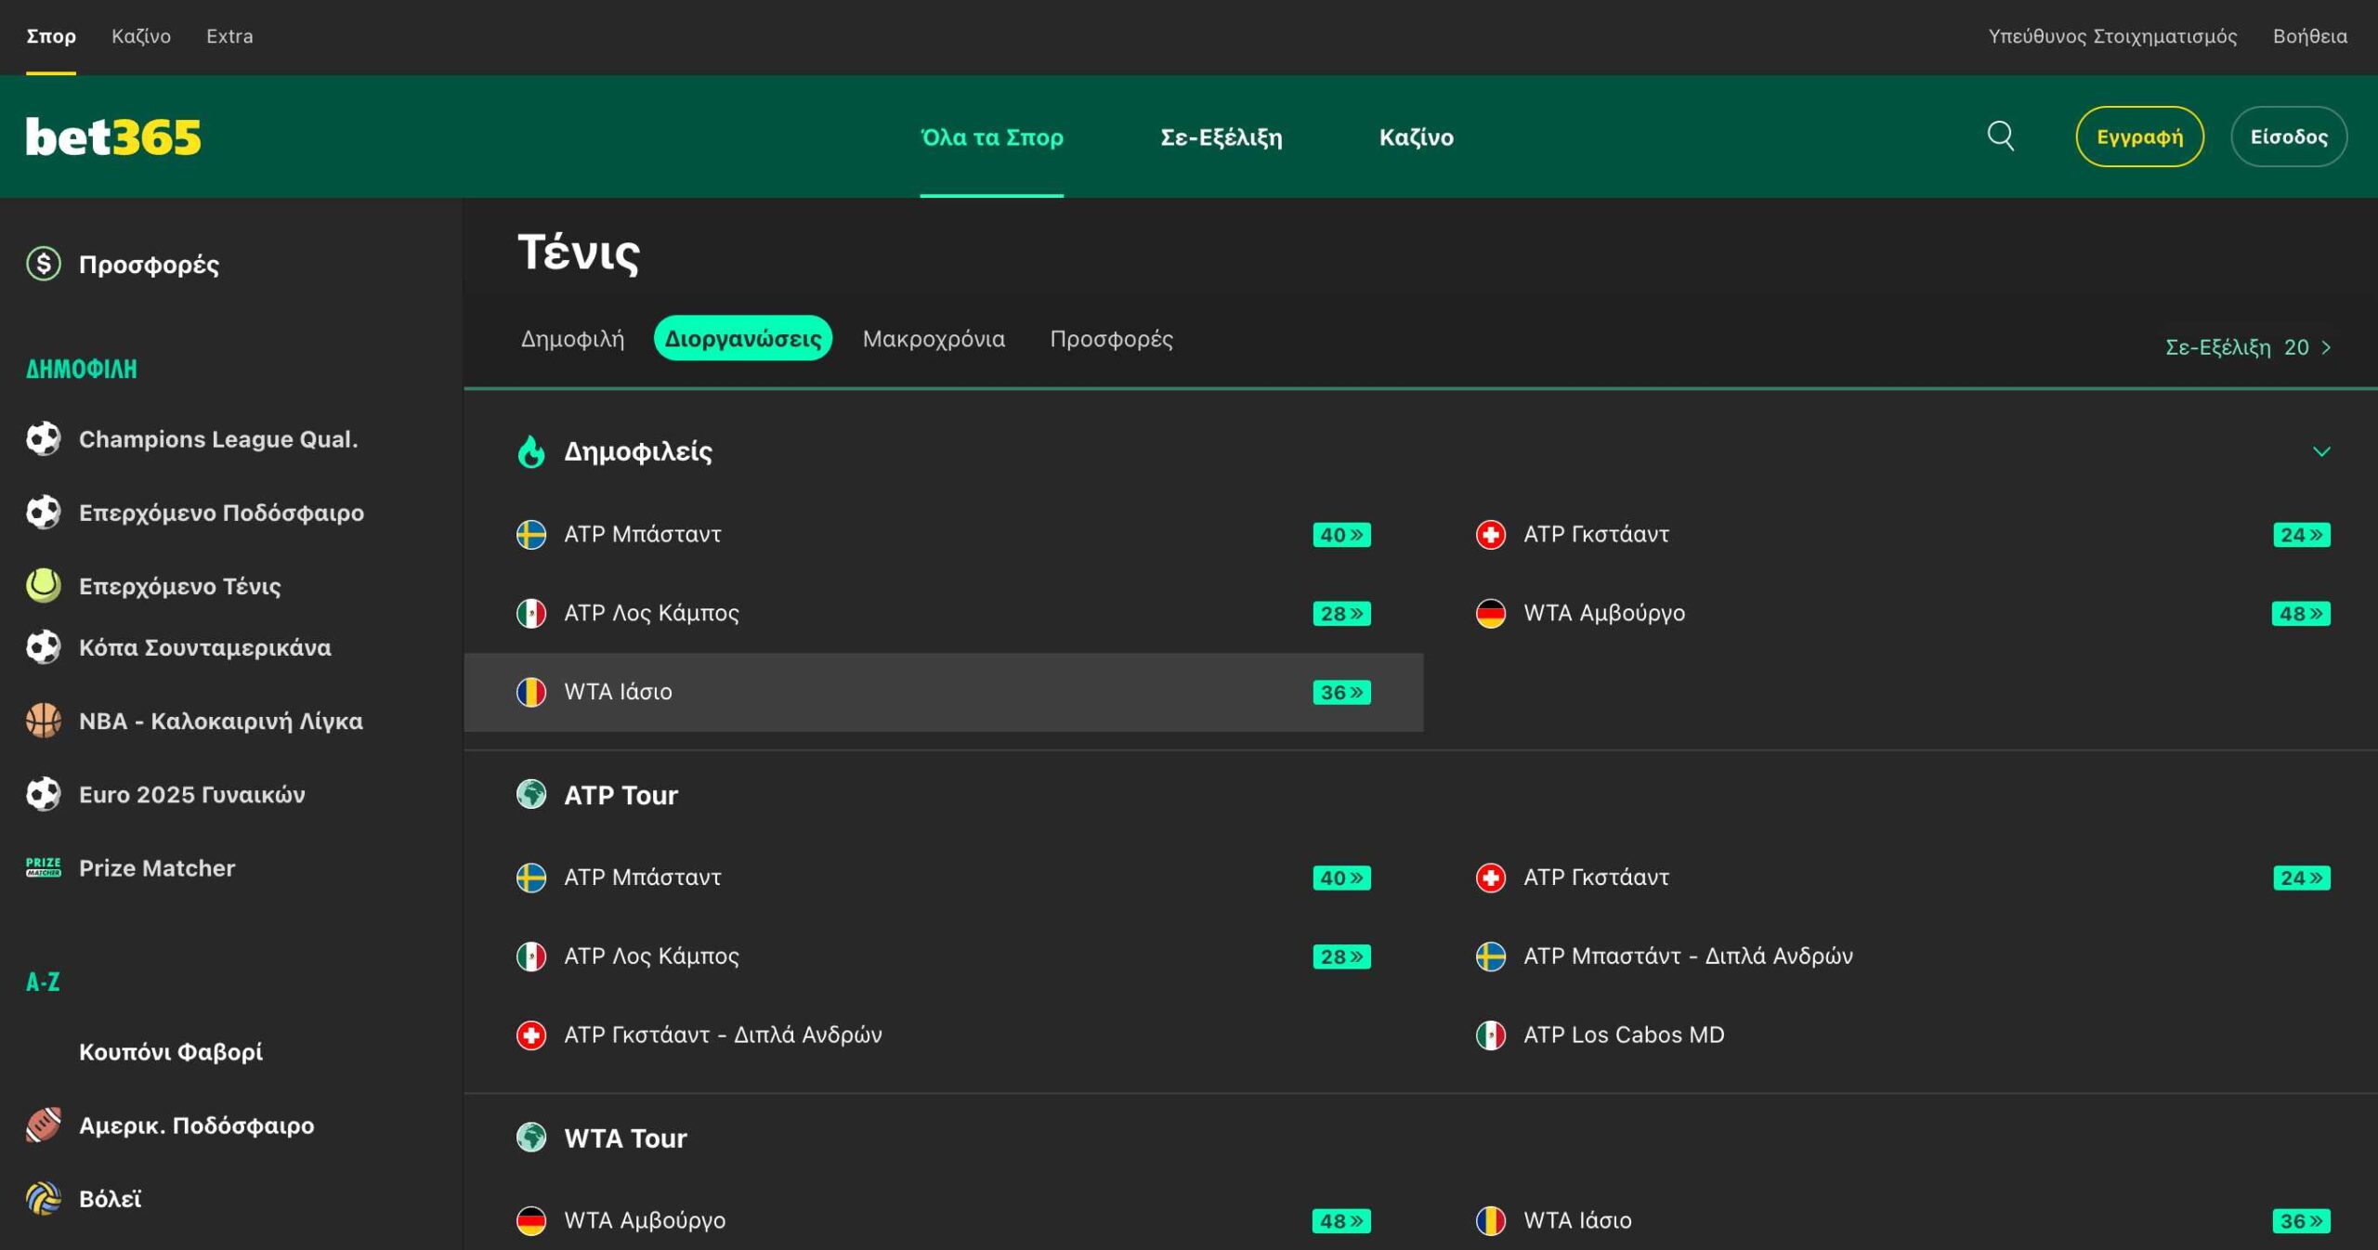Click Swedish flag of ATP Μπάσταντ in Δημοφιλείς
Viewport: 2378px width, 1250px height.
pyautogui.click(x=531, y=534)
